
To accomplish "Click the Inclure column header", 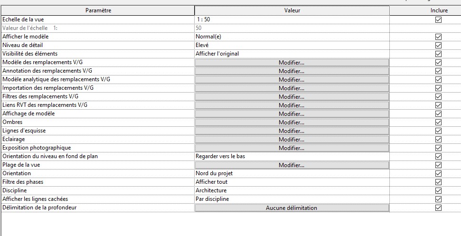I will 438,10.
